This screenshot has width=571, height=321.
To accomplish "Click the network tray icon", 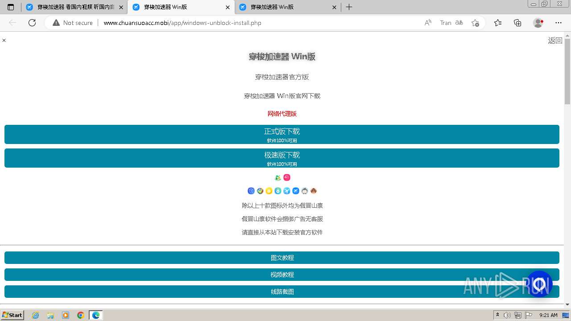I will point(518,315).
